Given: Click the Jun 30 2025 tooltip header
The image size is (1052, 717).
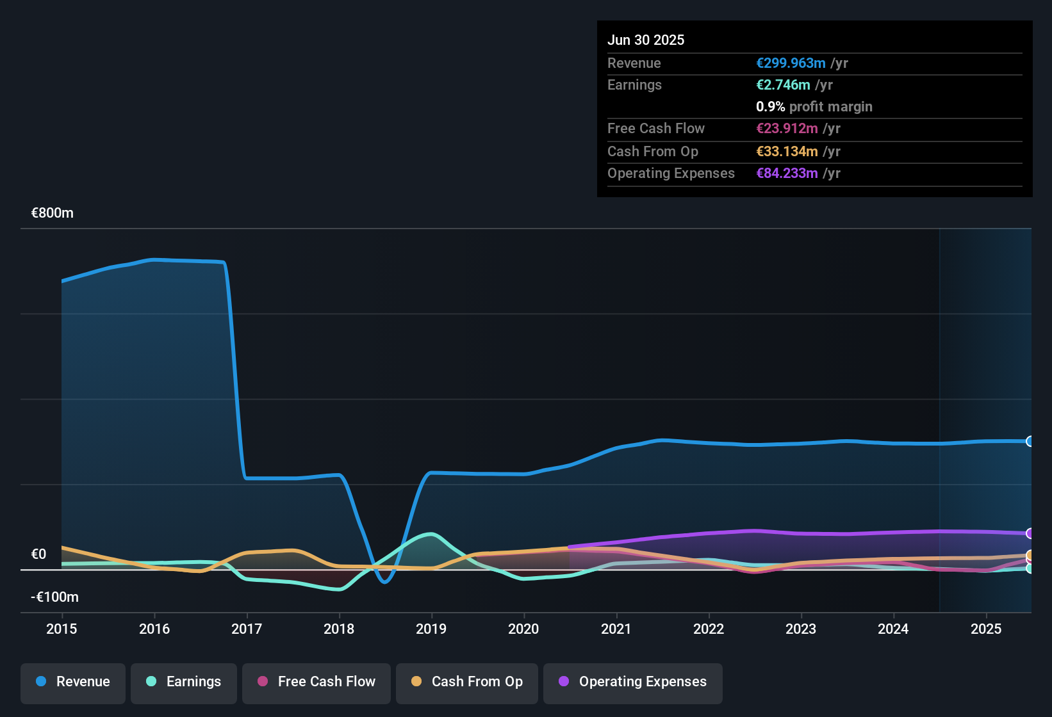Looking at the screenshot, I should click(x=646, y=40).
